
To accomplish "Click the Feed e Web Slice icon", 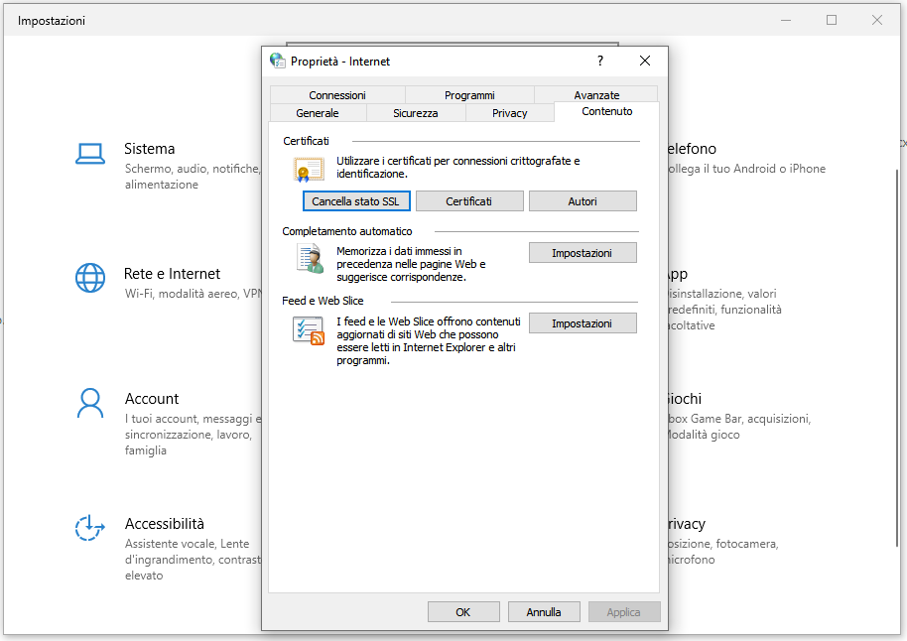I will tap(309, 330).
